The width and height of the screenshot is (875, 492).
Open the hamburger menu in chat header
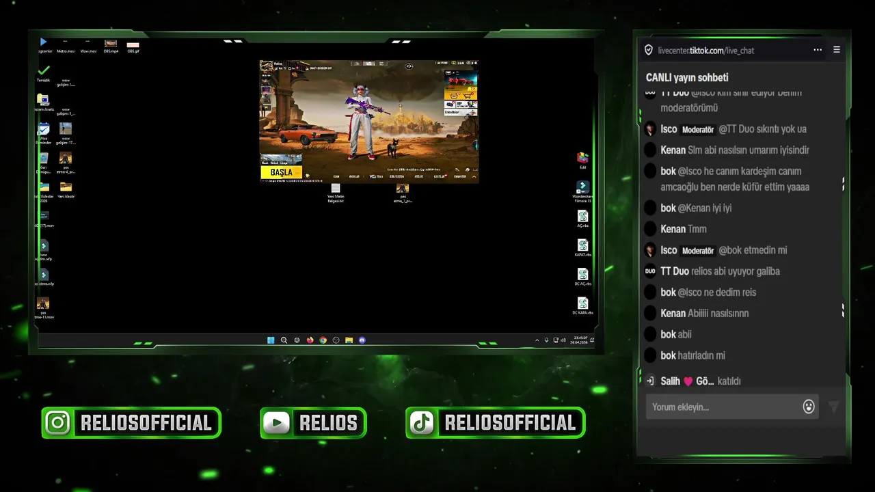[836, 50]
